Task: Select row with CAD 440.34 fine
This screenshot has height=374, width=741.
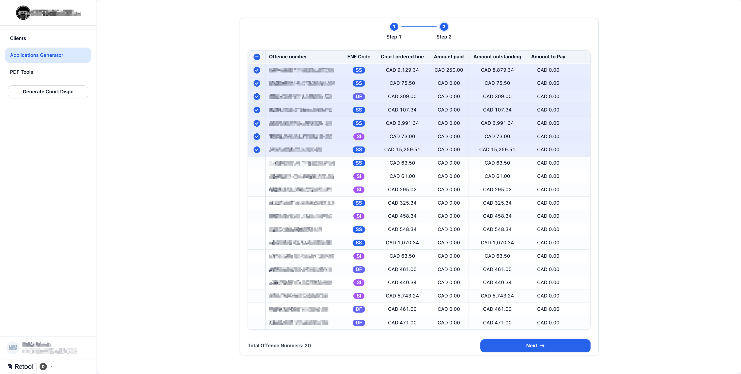Action: pos(257,283)
